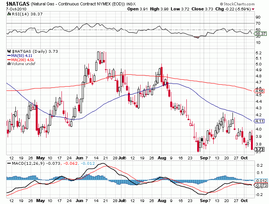Select the blue 4.11 price tag on right axis
The image size is (269, 204).
coord(259,121)
